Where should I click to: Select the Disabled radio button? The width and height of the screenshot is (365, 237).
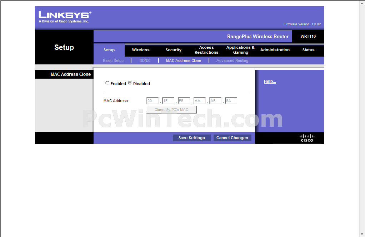click(x=130, y=83)
